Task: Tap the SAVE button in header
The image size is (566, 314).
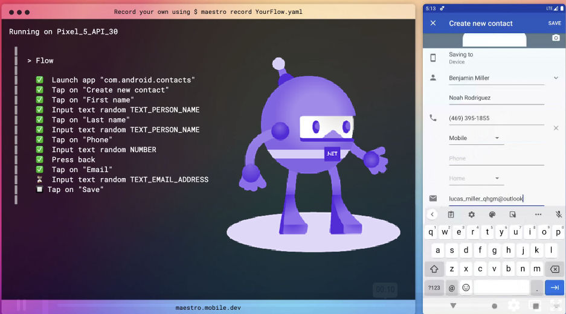Action: tap(554, 24)
